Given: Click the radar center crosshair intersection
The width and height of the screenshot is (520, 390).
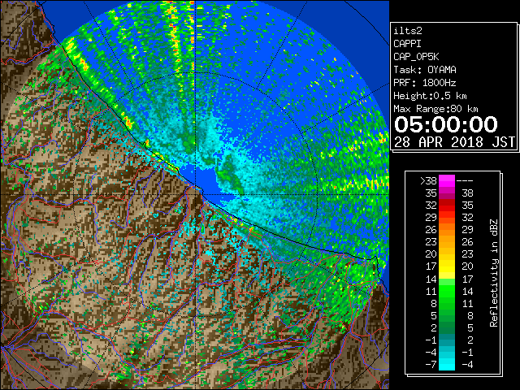Looking at the screenshot, I should pyautogui.click(x=196, y=194).
